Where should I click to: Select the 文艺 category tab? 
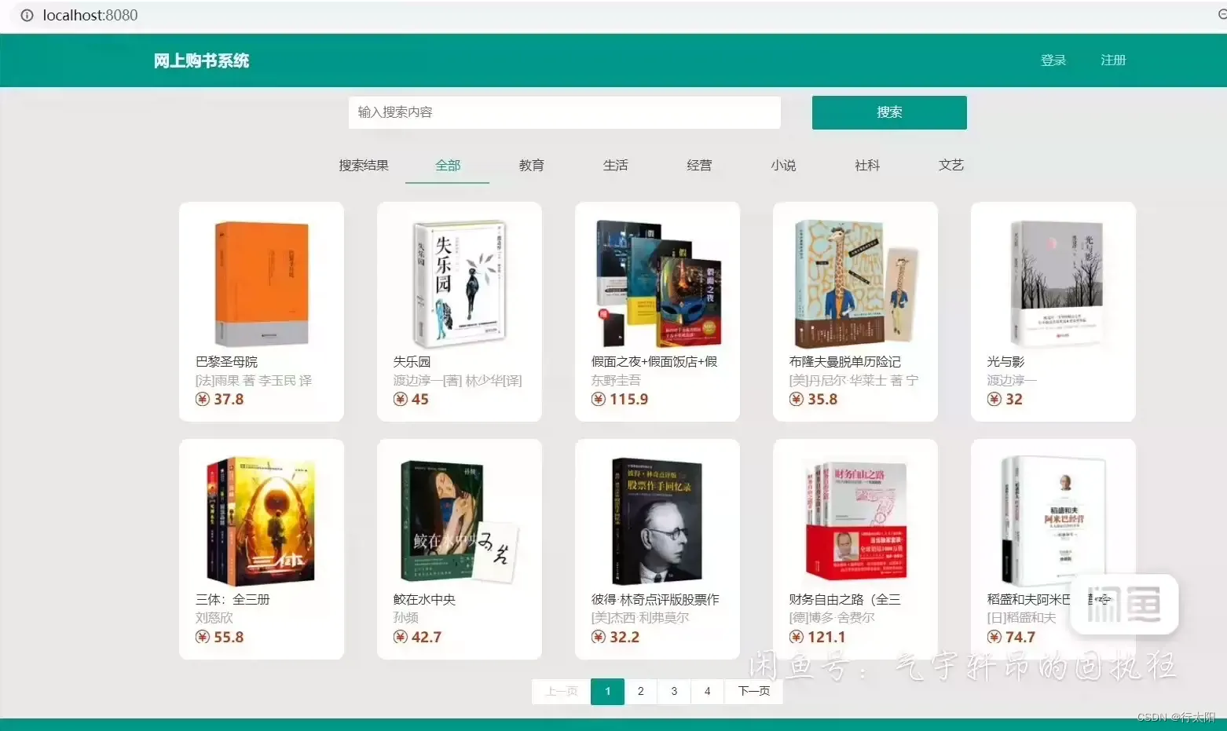coord(951,165)
